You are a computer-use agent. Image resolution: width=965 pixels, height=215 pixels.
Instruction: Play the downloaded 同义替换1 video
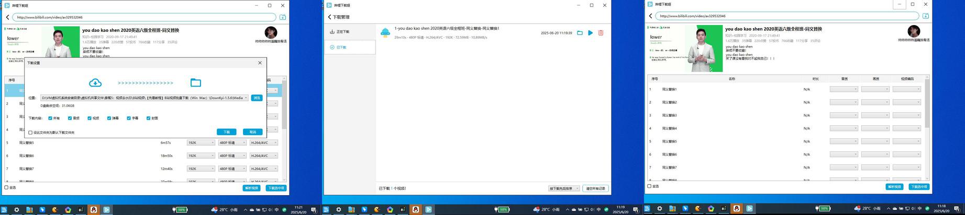590,33
